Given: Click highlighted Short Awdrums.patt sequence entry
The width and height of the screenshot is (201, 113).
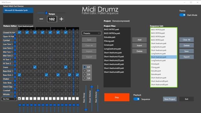Looking at the screenshot, I should 164,57.
